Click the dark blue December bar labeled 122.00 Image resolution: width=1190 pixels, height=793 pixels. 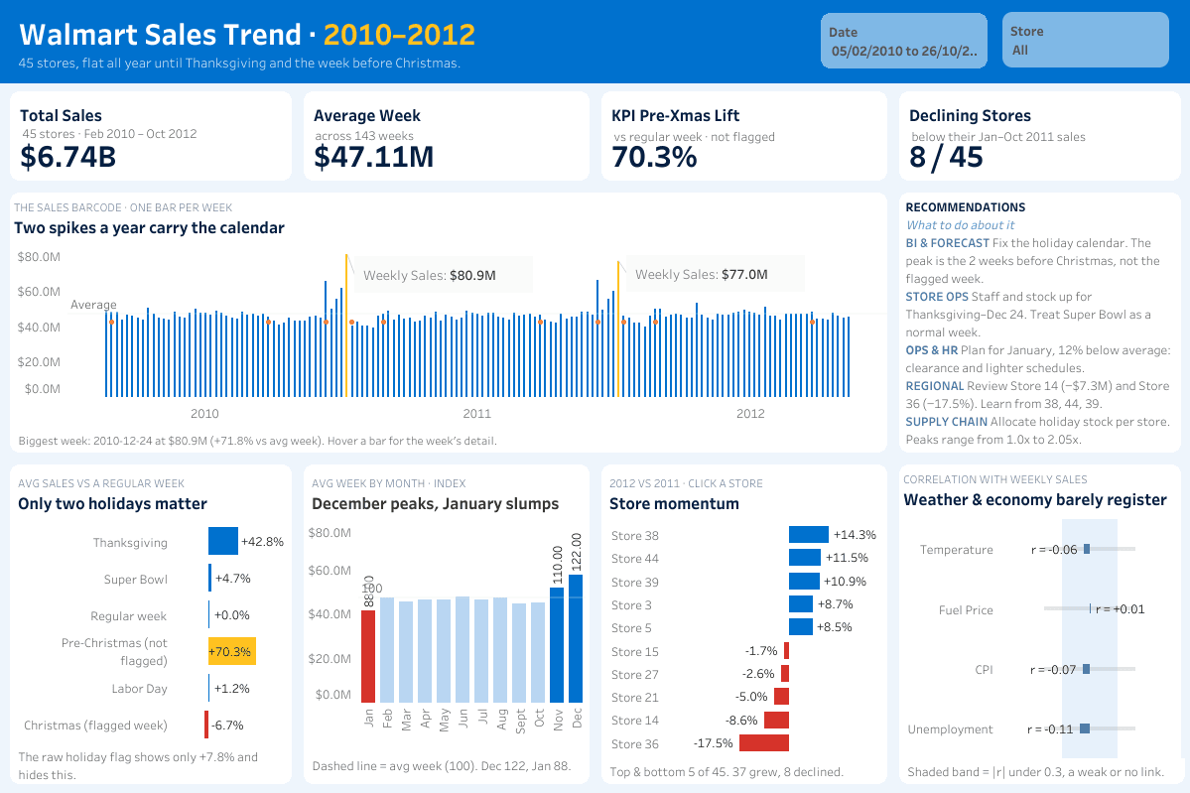(576, 638)
